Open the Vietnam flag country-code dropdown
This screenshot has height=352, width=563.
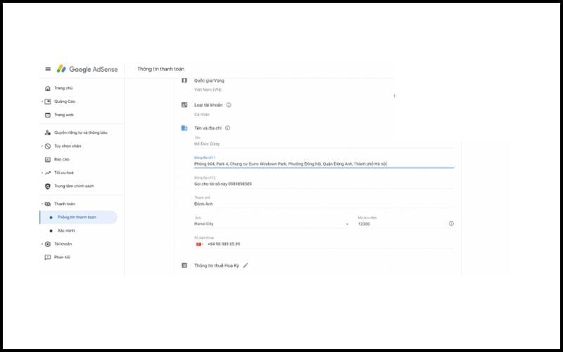(x=199, y=244)
